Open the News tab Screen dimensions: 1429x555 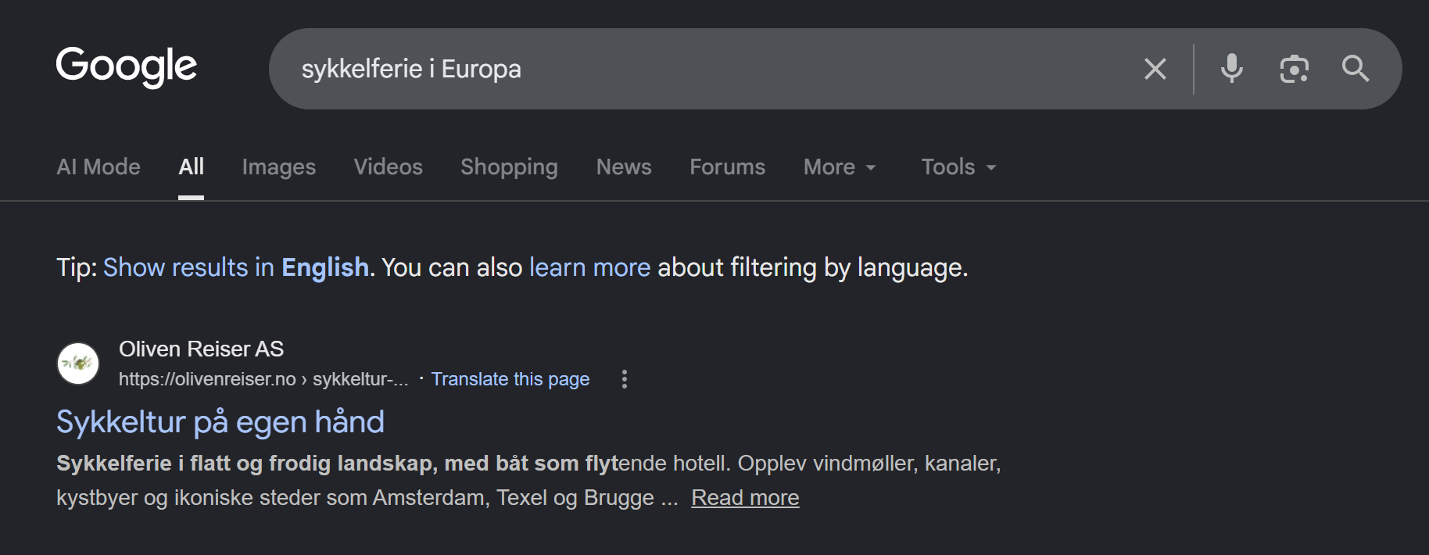pyautogui.click(x=624, y=166)
